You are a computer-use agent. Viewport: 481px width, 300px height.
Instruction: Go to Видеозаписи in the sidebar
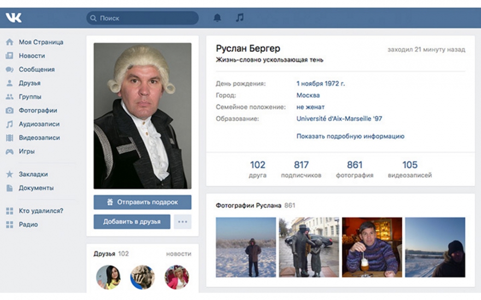39,138
